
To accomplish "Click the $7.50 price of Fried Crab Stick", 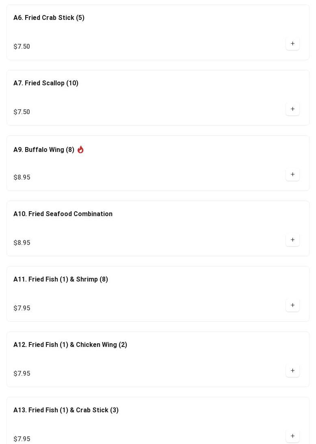I will click(x=22, y=47).
